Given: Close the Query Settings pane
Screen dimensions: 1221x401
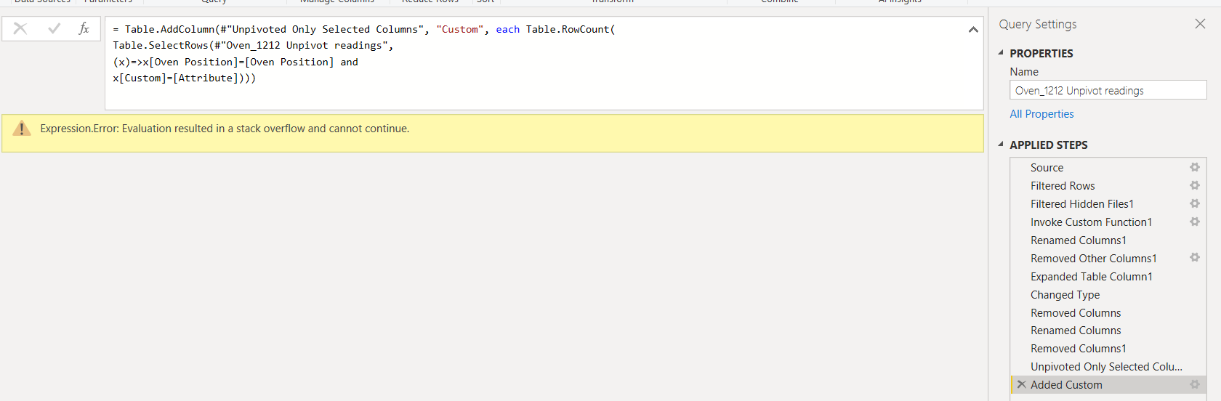Looking at the screenshot, I should pyautogui.click(x=1200, y=24).
